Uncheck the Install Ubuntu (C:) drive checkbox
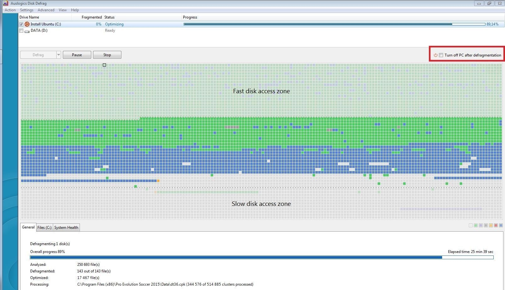 21,24
